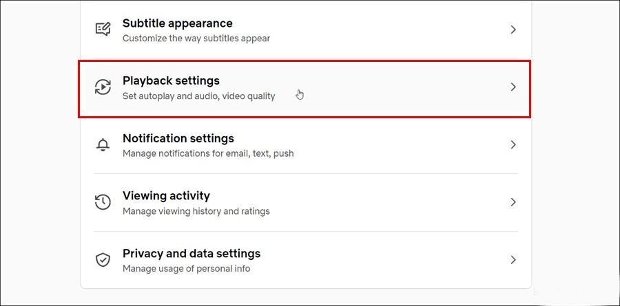
Task: Click the Subtitle appearance icon
Action: (x=103, y=30)
